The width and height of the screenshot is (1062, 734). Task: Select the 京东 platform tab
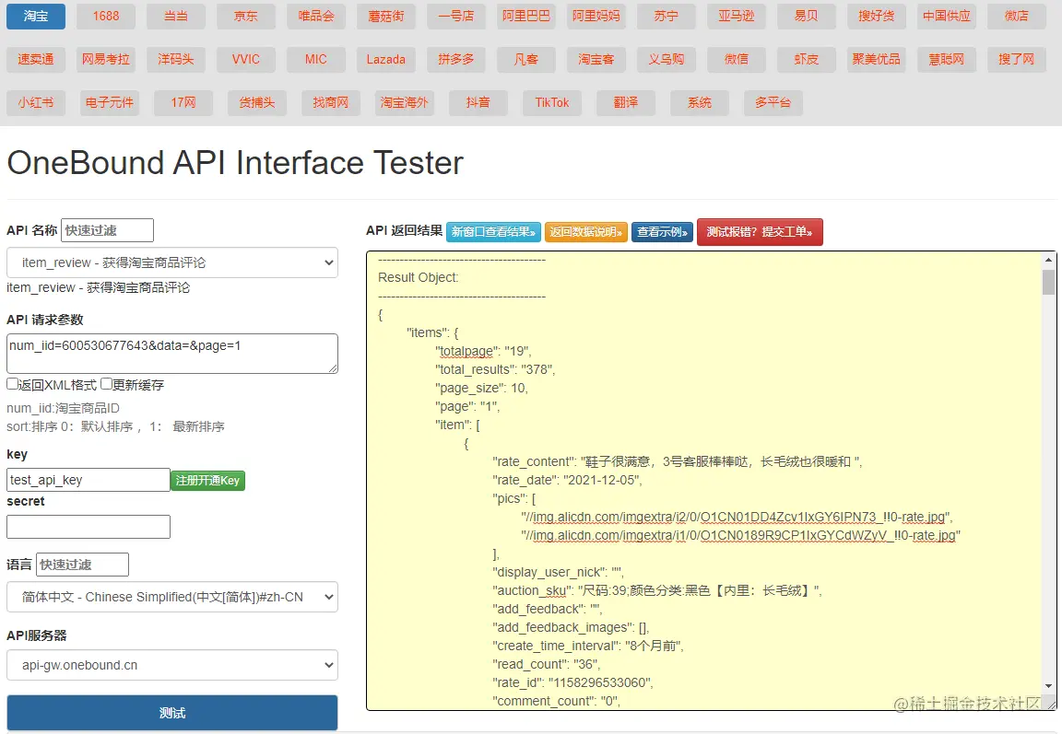[x=246, y=16]
